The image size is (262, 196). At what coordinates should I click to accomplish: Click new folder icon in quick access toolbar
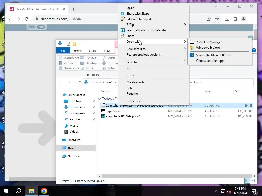pyautogui.click(x=74, y=44)
